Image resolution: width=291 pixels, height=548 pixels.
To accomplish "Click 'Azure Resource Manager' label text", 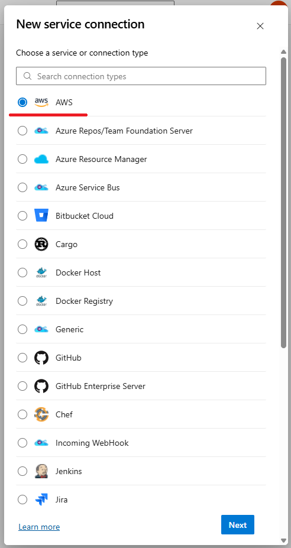I will coord(101,159).
